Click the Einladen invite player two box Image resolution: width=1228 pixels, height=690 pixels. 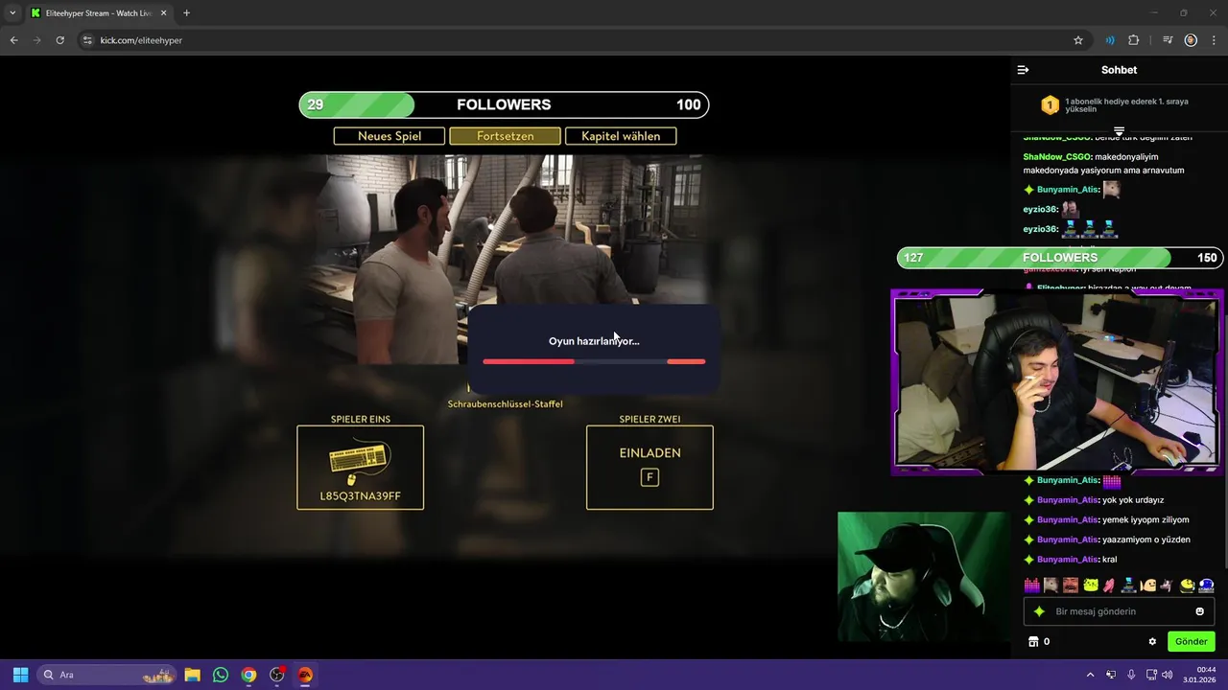[x=649, y=468]
